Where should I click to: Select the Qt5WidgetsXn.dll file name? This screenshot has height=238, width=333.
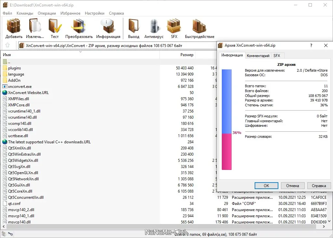(x=23, y=161)
